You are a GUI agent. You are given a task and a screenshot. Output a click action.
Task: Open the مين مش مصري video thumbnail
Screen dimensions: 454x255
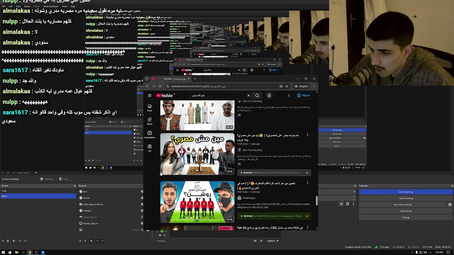click(x=197, y=154)
